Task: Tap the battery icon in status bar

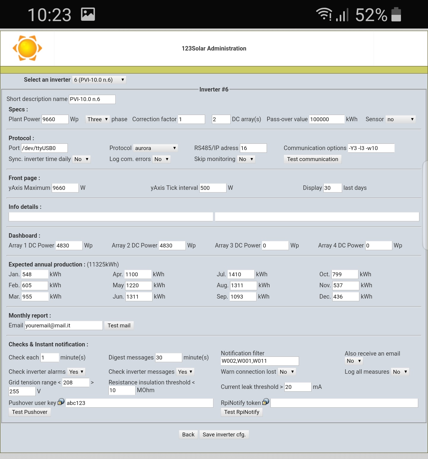Action: click(396, 14)
